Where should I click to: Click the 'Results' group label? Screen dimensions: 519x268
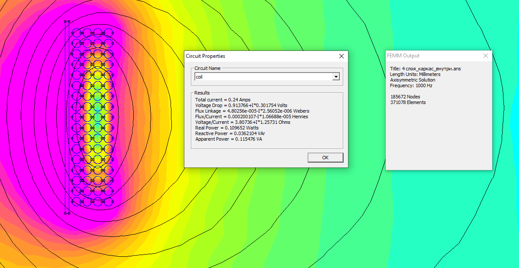click(x=202, y=93)
